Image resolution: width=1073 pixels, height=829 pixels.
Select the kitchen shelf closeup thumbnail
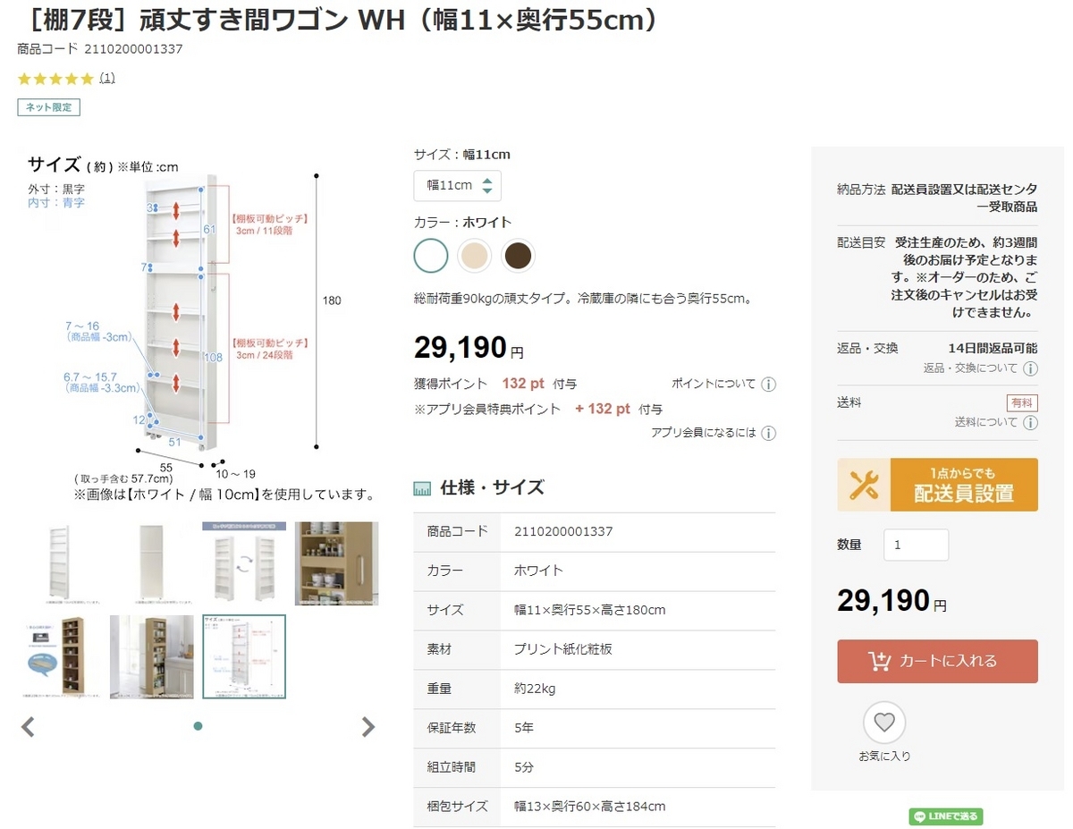tap(337, 563)
